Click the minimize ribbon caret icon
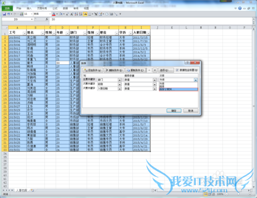Image resolution: width=257 pixels, height=198 pixels. click(235, 8)
